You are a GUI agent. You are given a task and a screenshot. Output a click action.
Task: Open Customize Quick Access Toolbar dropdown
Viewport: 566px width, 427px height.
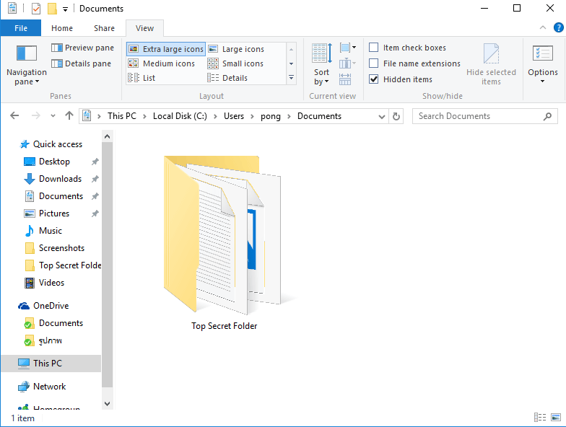pos(65,9)
